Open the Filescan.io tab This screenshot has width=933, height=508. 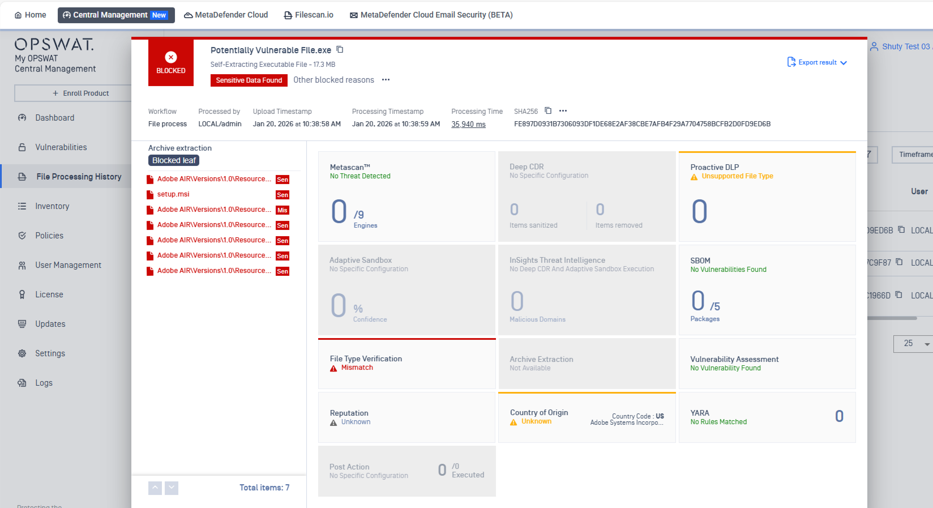(309, 15)
